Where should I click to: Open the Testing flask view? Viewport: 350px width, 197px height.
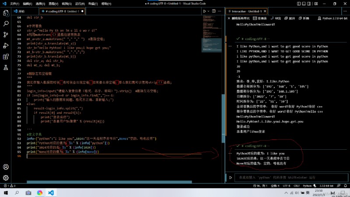pos(6,67)
